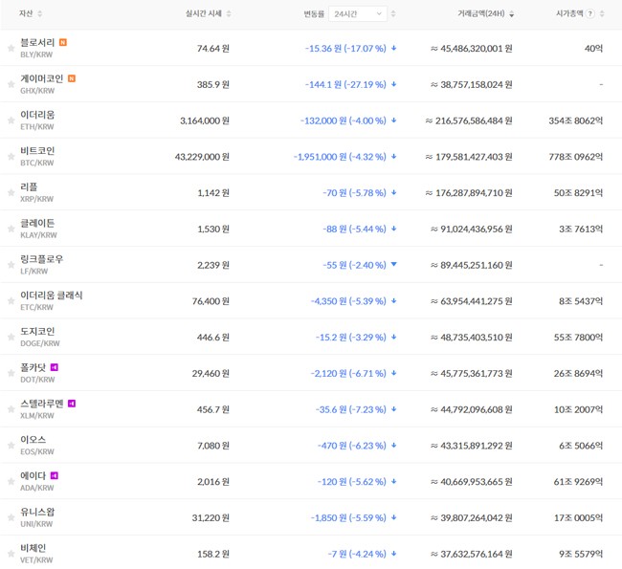Click the purple badge next to 에이다
This screenshot has width=622, height=569.
pos(55,475)
